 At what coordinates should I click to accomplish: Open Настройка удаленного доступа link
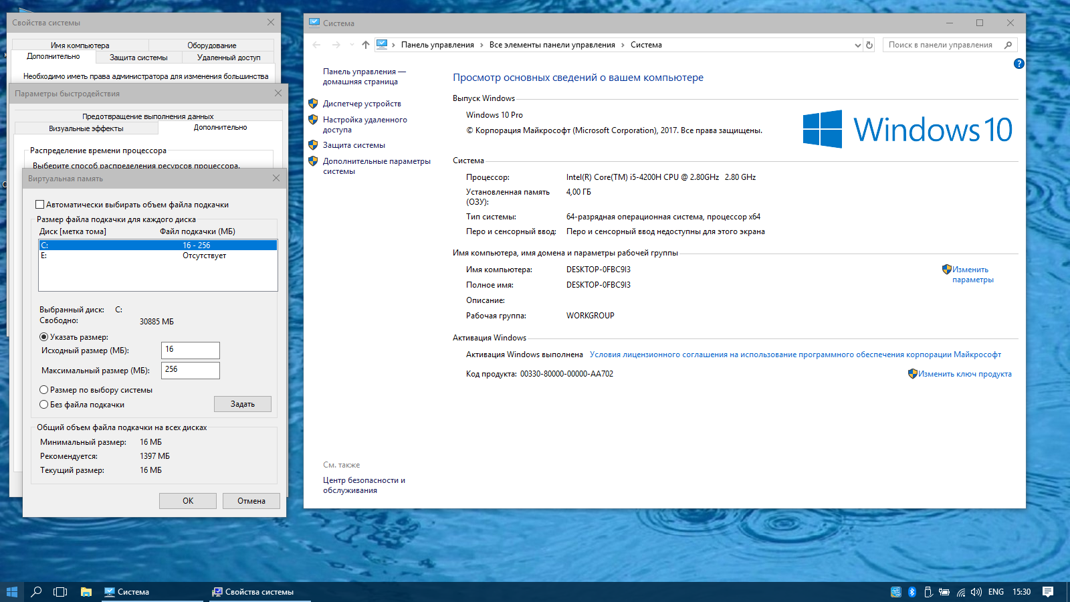364,124
